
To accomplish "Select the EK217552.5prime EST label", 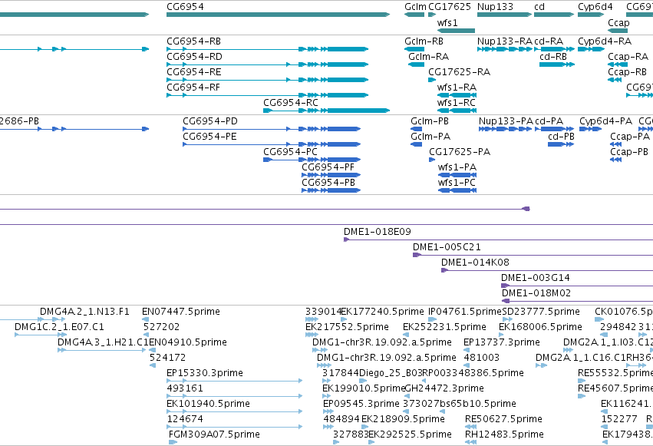I will tap(348, 327).
